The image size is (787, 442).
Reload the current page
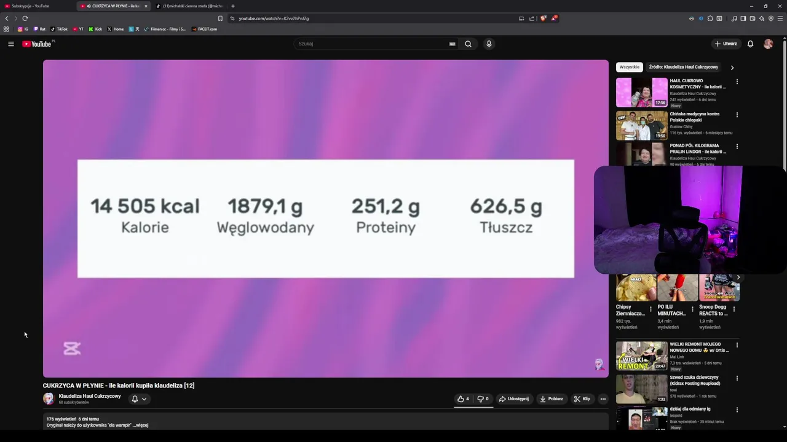[25, 18]
